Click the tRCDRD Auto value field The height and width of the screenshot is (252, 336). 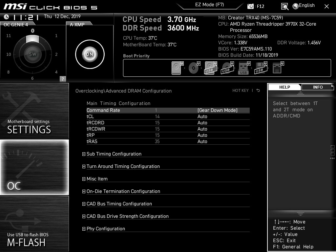coord(202,123)
